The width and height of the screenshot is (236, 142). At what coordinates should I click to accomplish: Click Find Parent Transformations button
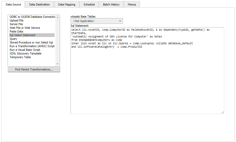pos(34,69)
